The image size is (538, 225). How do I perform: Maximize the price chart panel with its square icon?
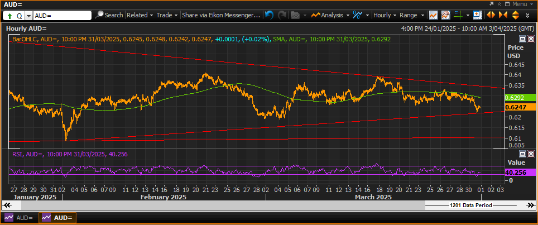(522, 39)
